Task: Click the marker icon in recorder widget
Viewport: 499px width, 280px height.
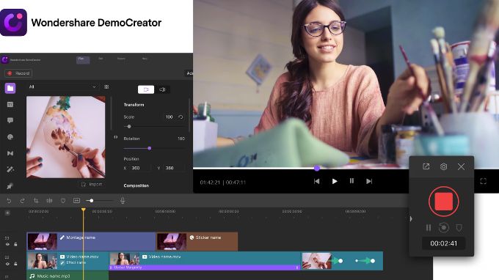Action: pos(459,227)
